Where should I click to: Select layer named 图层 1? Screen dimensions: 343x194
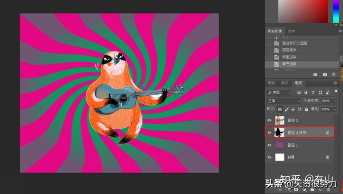coord(293,145)
